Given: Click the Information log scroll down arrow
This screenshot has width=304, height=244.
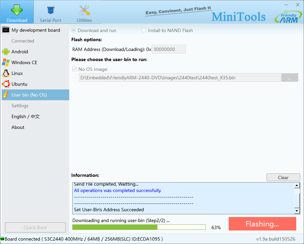Looking at the screenshot, I should (x=297, y=211).
